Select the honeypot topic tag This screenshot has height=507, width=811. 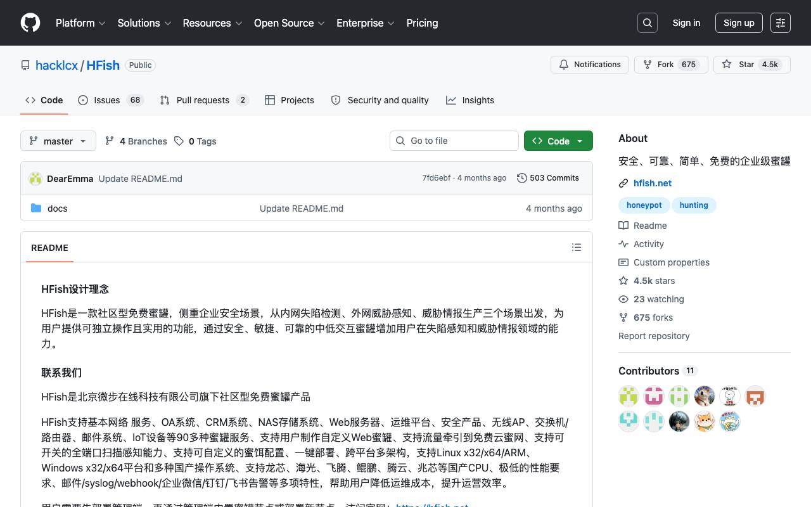click(x=644, y=205)
